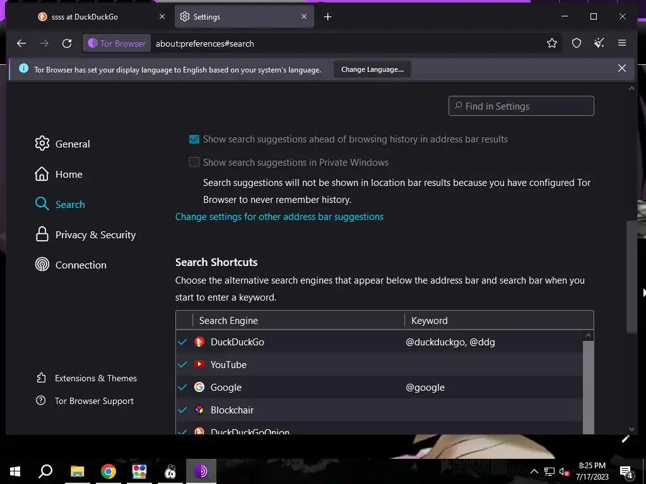646x484 pixels.
Task: Click the pencil icon near bottom right
Action: (x=625, y=439)
